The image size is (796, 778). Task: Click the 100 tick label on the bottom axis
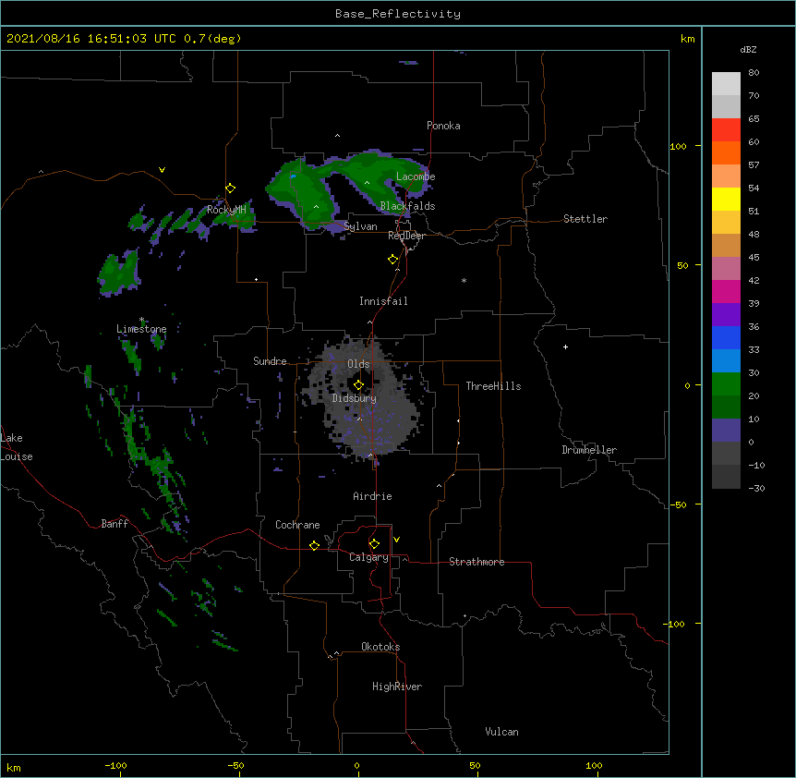pyautogui.click(x=594, y=765)
